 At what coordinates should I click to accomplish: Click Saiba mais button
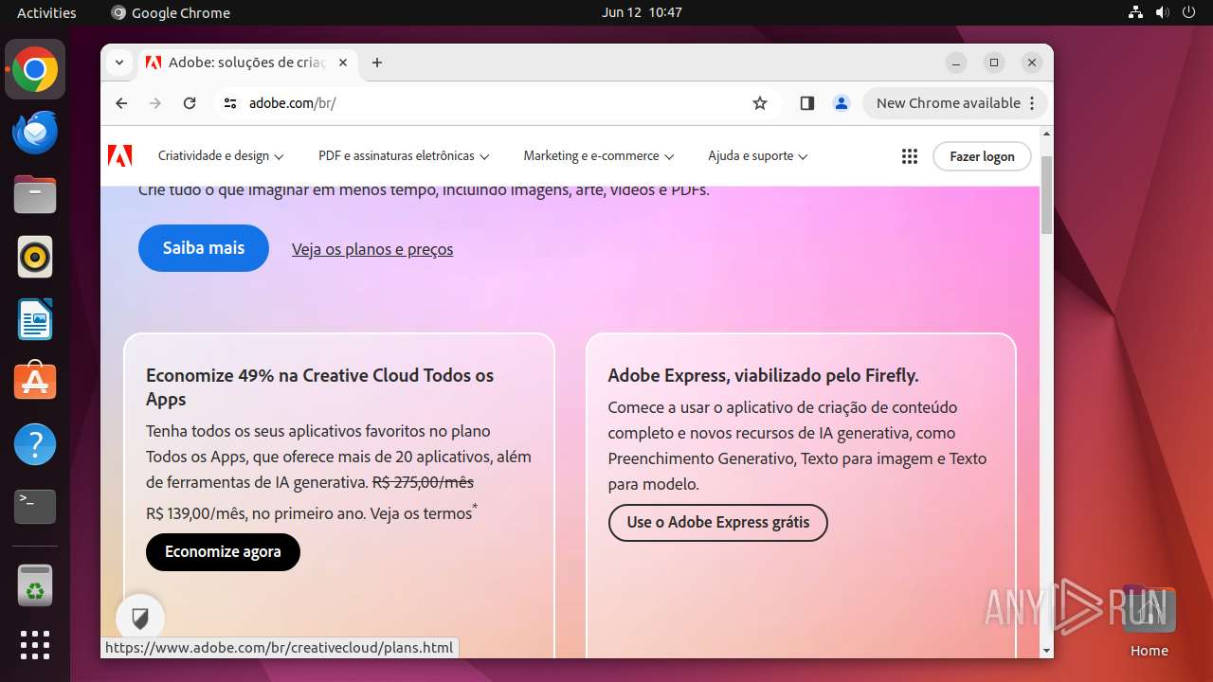204,248
